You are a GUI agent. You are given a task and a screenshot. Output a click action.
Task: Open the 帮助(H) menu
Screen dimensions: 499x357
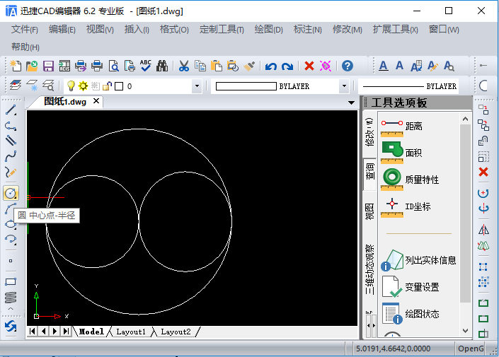(25, 47)
